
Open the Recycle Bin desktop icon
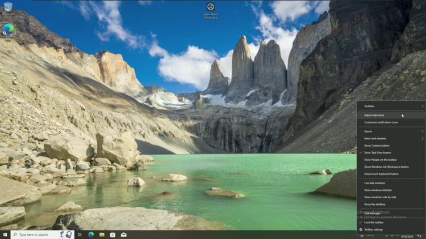pyautogui.click(x=8, y=8)
